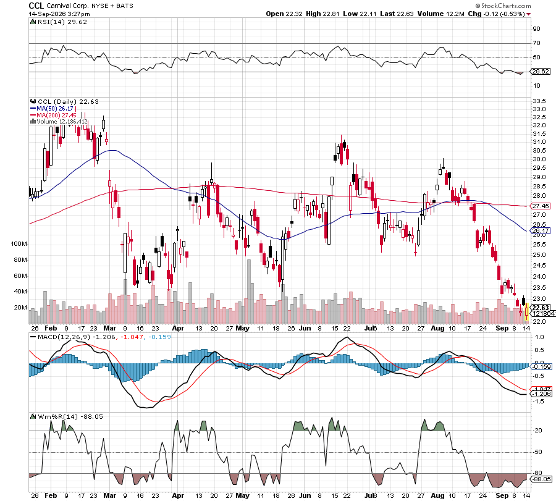556x501 pixels.
Task: Click the blue MA(50) legend line swatch
Action: [33, 109]
